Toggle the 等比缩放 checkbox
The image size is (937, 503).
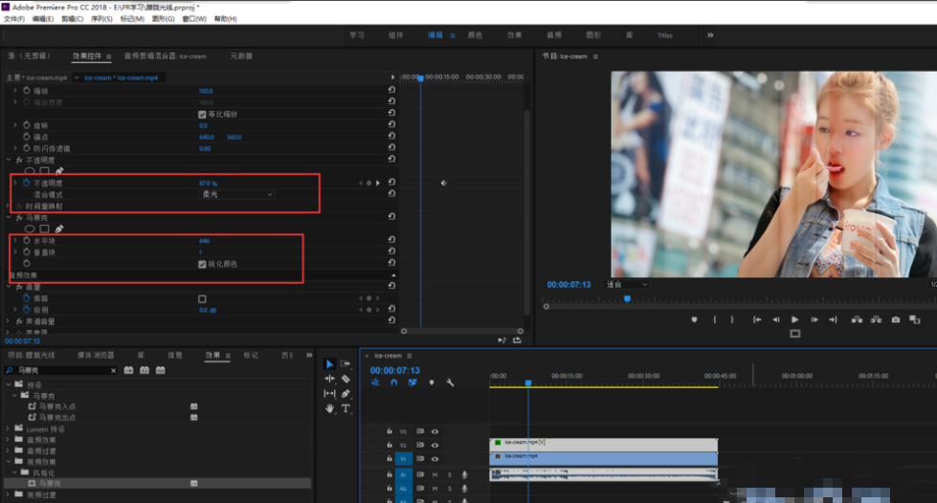tap(202, 114)
